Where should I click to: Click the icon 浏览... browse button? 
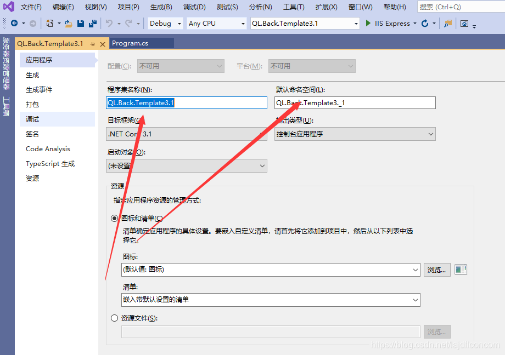coord(437,270)
